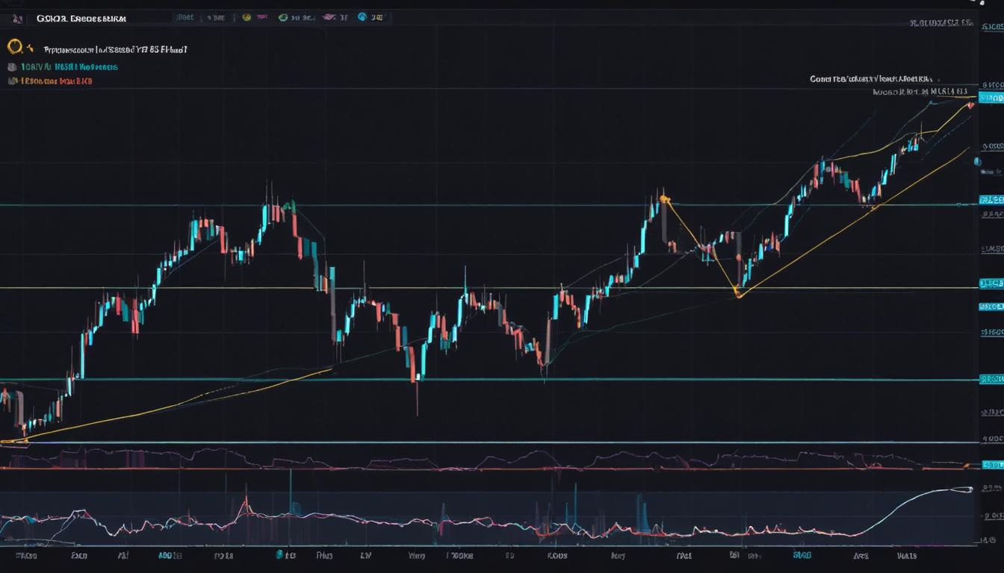The width and height of the screenshot is (1004, 573).
Task: Click the yellow circle icon in the top toolbar
Action: coord(246,18)
